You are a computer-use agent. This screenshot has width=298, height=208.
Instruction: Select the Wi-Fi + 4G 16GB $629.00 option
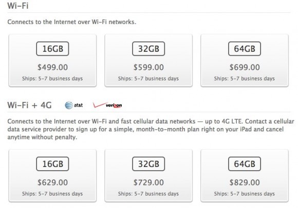pos(52,176)
